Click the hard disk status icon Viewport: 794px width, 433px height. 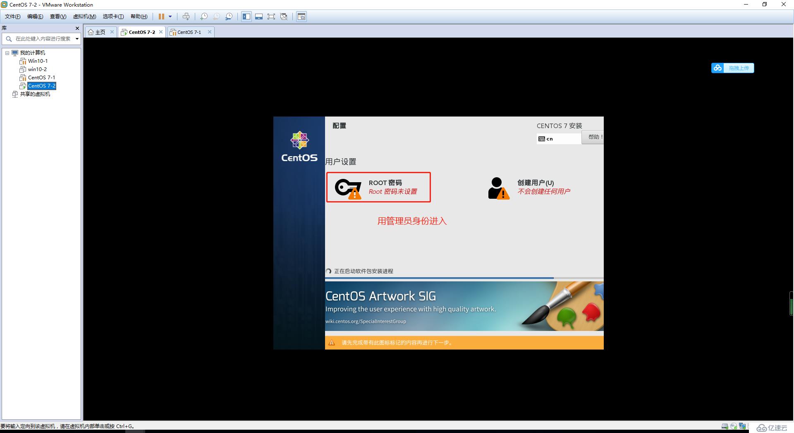click(725, 426)
